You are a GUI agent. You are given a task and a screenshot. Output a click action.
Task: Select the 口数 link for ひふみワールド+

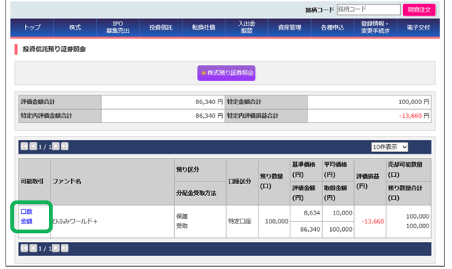point(26,212)
